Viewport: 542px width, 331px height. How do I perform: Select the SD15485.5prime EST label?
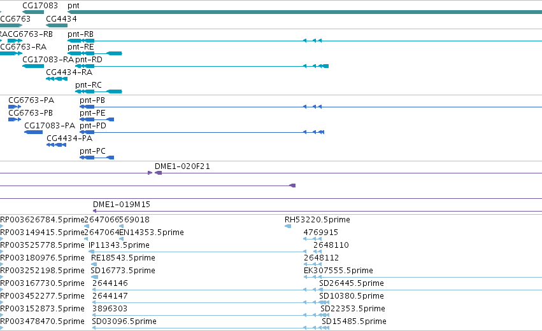point(354,321)
